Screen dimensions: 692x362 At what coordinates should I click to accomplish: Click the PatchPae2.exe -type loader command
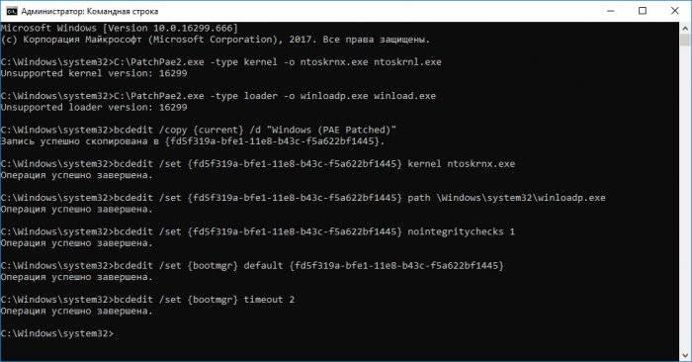(275, 96)
